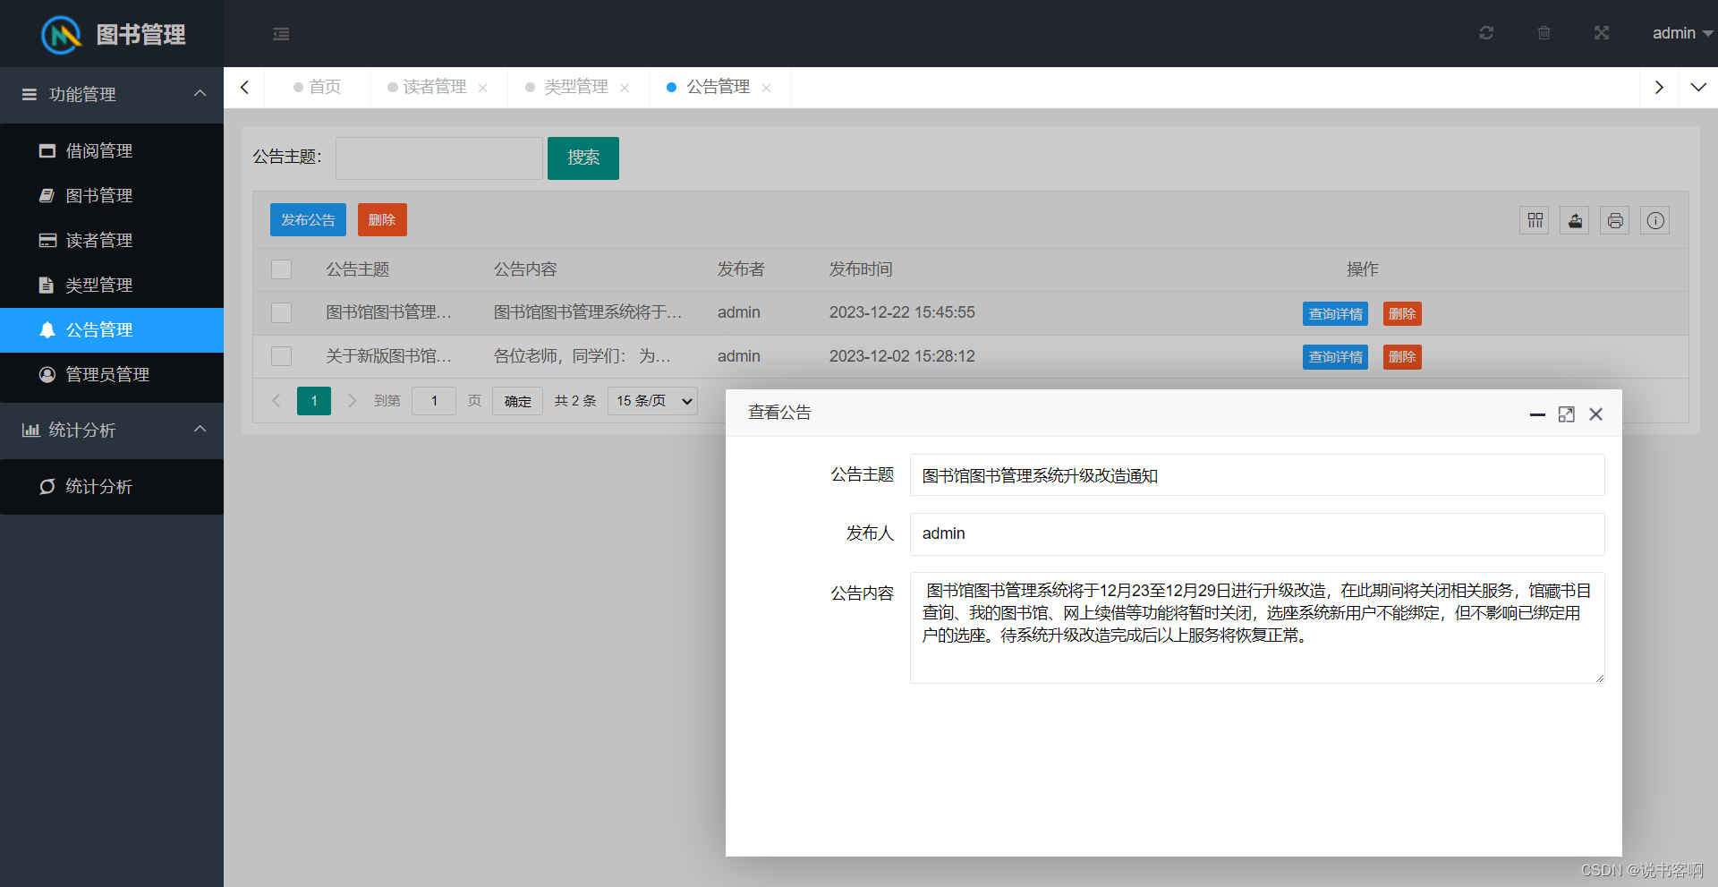Click the 确定 pagination button

(x=517, y=401)
